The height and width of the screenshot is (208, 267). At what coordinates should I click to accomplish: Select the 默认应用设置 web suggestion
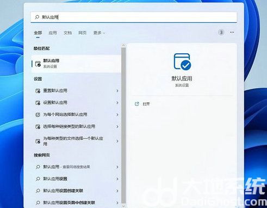click(76, 179)
